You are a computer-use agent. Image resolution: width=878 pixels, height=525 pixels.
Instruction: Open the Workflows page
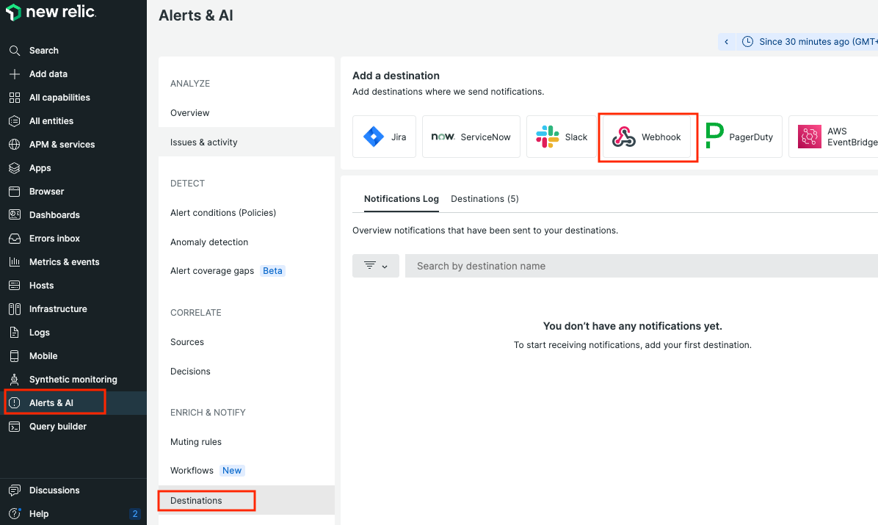[x=192, y=470]
